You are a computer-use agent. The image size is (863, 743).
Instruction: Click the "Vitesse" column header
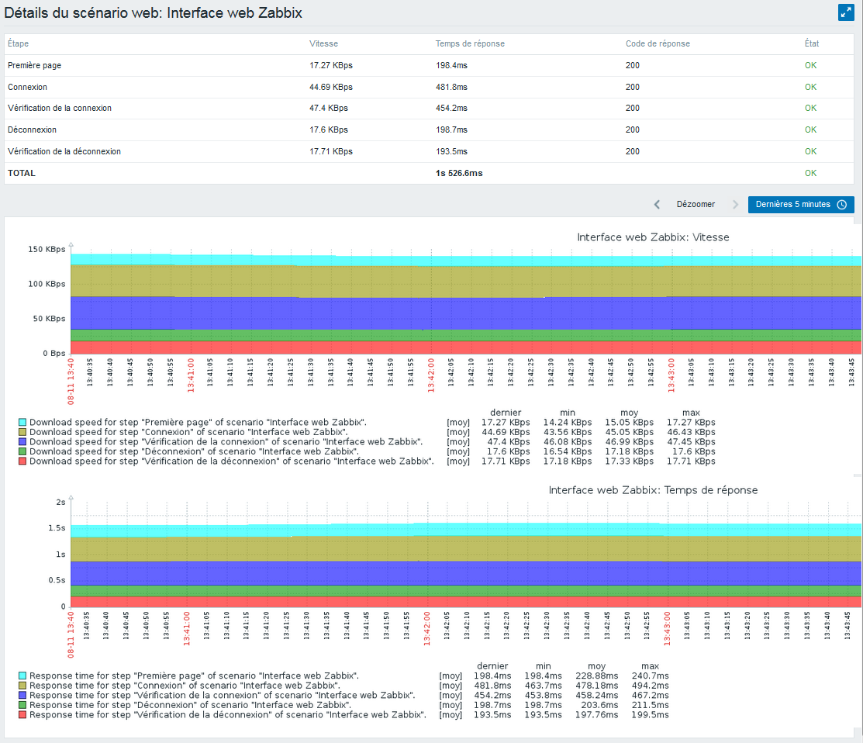(x=323, y=43)
